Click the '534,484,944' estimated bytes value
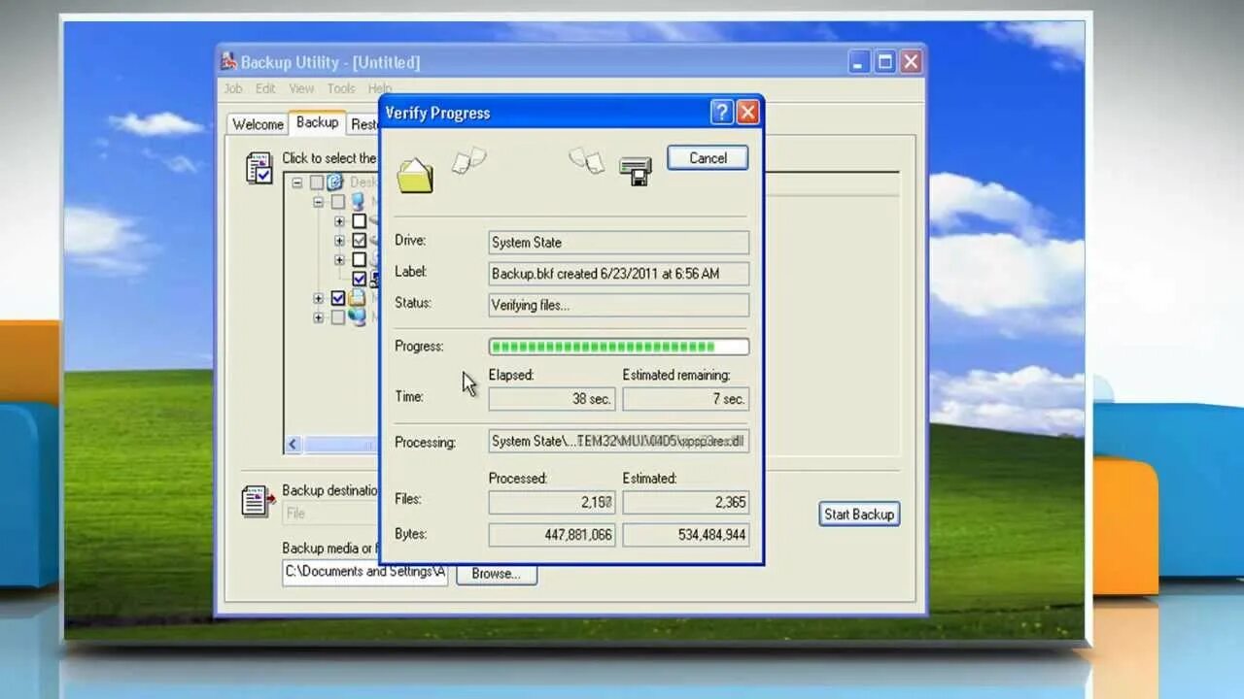Image resolution: width=1244 pixels, height=699 pixels. point(685,535)
